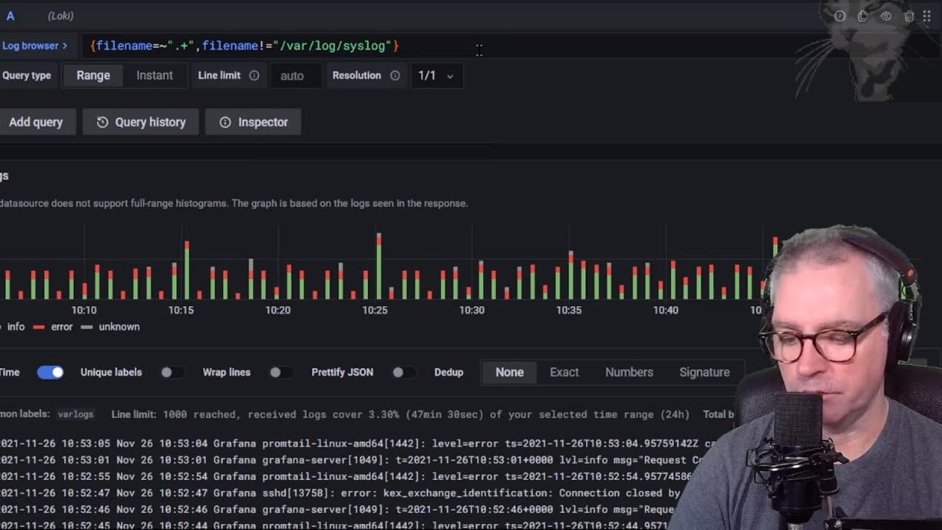Viewport: 942px width, 530px height.
Task: Enable the Prettify JSON switch
Action: coord(403,372)
